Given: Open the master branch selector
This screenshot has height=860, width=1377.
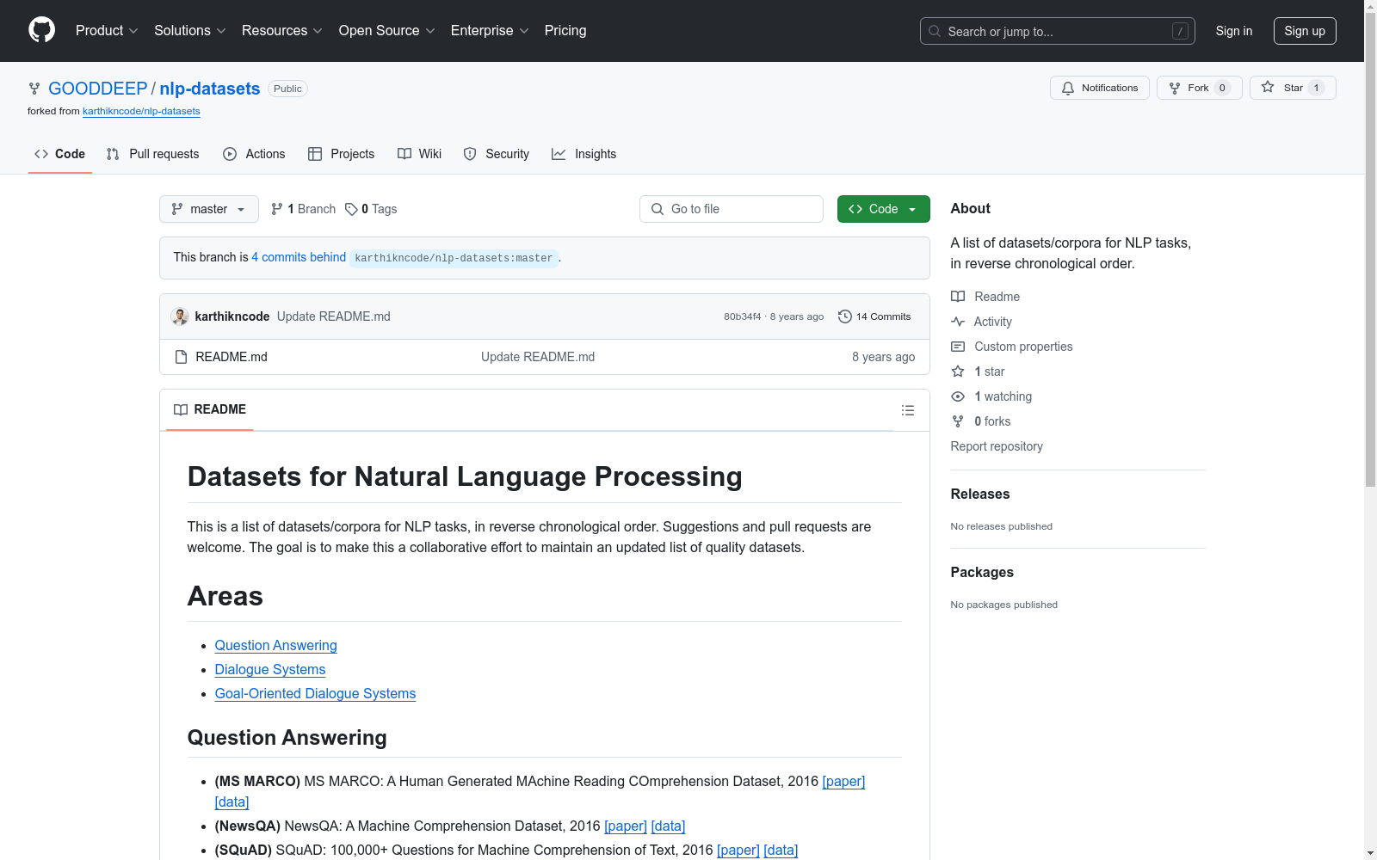Looking at the screenshot, I should pos(209,209).
